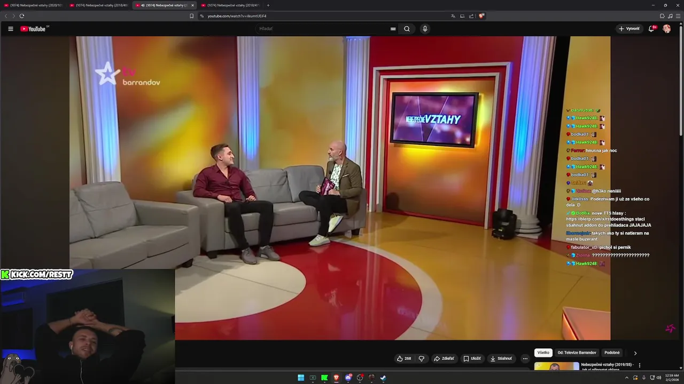684x384 pixels.
Task: Click the Uložiť save button
Action: click(472, 358)
